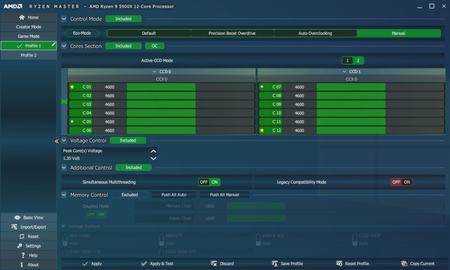Collapse the CCD 1 group
Viewport: 450px width, 270px height.
[x=344, y=72]
